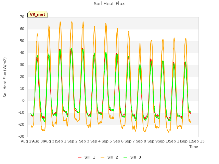The image size is (219, 164).
Task: Click the 20 y-axis tick label
Action: [x=22, y=77]
